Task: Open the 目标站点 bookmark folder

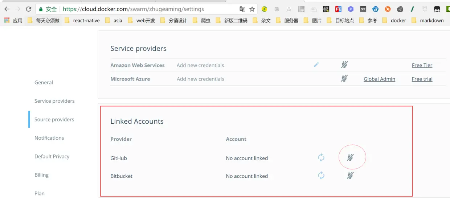Action: tap(340, 20)
